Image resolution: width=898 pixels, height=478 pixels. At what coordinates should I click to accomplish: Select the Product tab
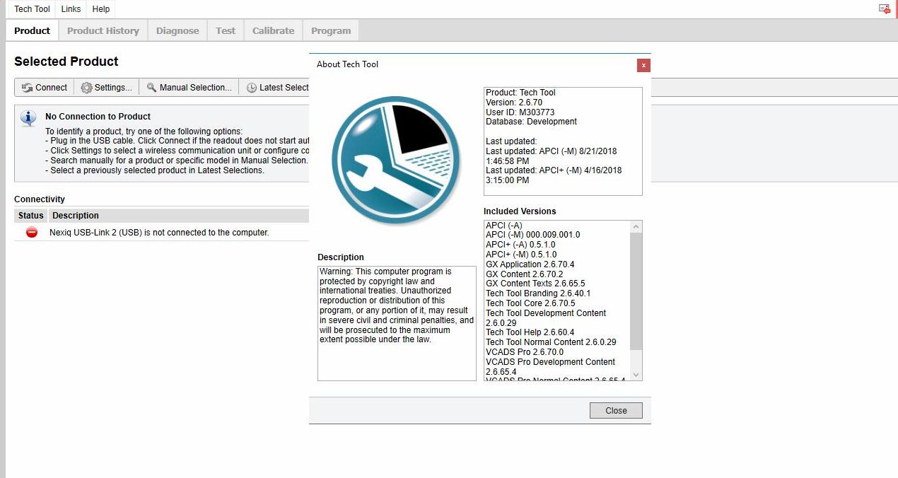tap(32, 30)
